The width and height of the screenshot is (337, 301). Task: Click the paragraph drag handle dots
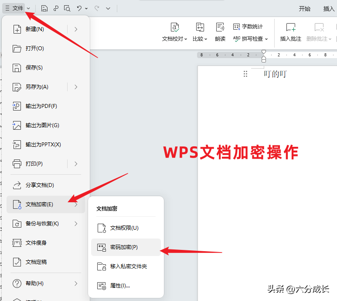245,74
